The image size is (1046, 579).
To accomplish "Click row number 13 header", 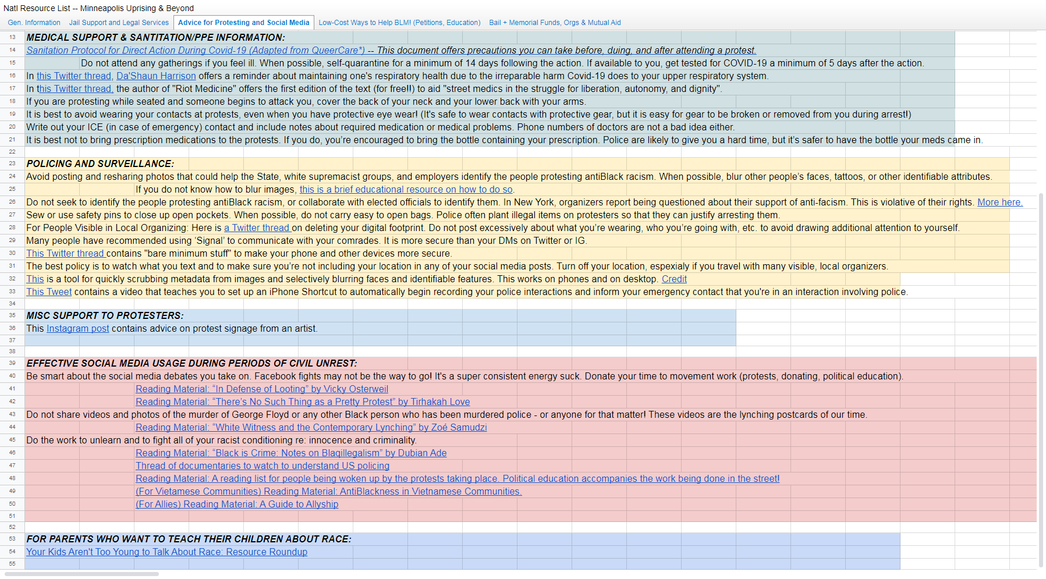I will (x=12, y=37).
